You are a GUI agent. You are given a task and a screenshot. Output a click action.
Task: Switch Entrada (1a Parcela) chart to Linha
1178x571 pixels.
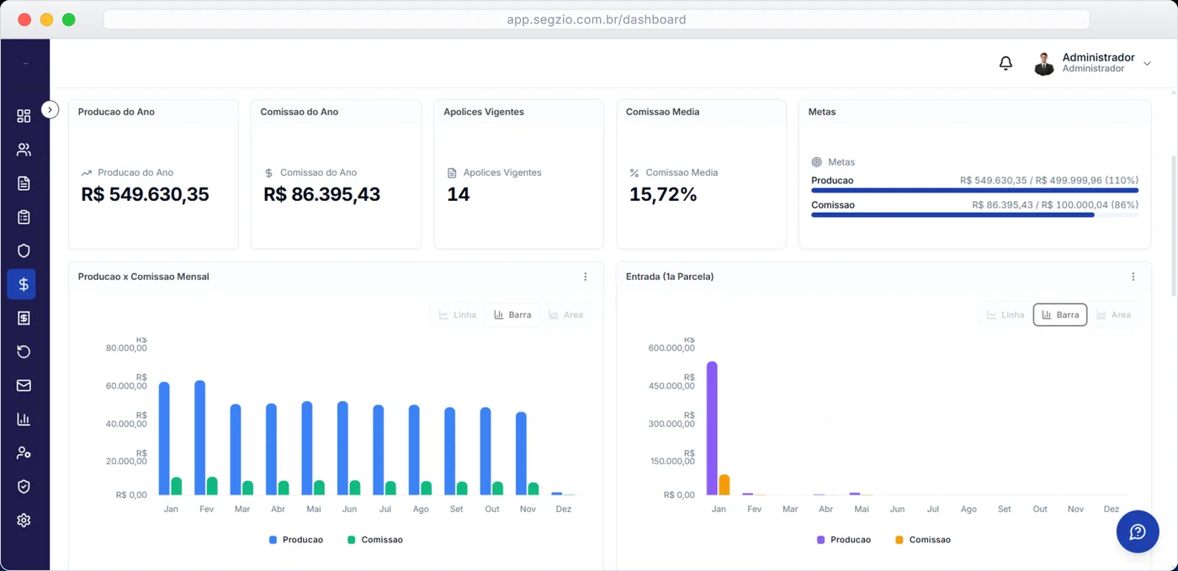(x=1006, y=315)
